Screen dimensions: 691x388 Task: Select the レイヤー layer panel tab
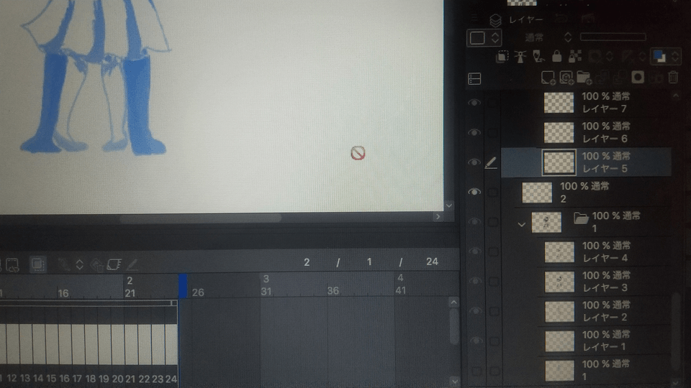coord(518,20)
